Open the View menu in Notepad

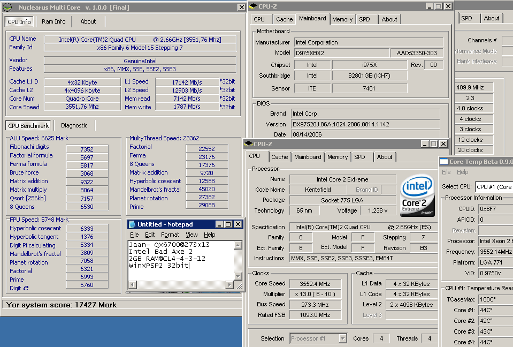[192, 235]
